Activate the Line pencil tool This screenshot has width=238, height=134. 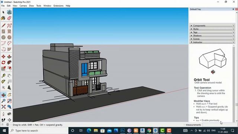point(3,25)
